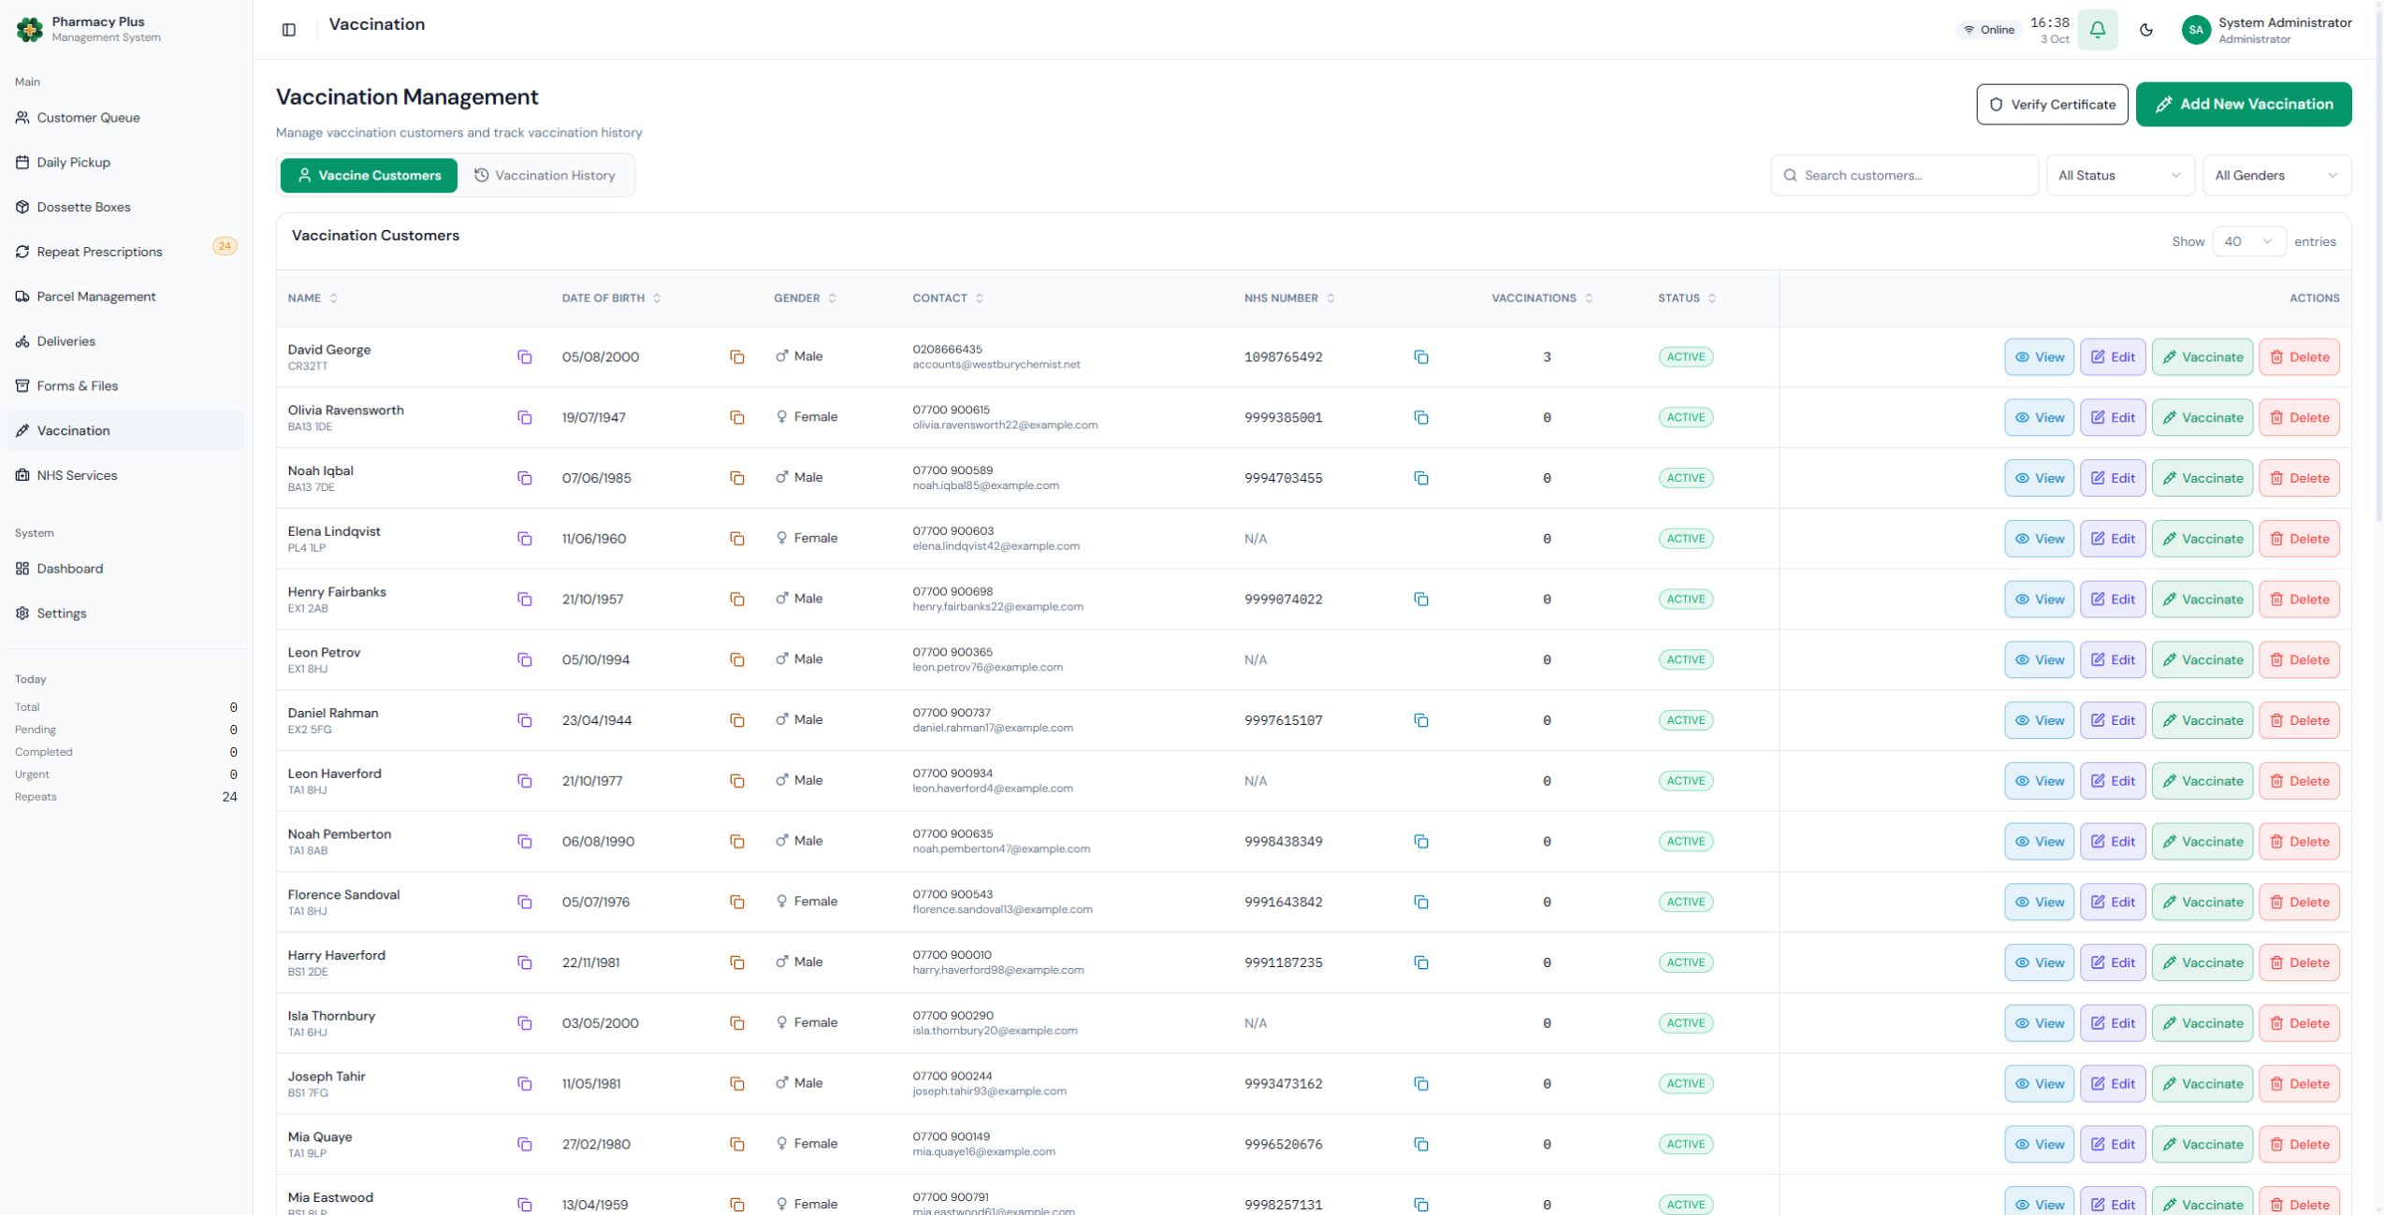Change the Show 40 entries dropdown

(x=2248, y=241)
